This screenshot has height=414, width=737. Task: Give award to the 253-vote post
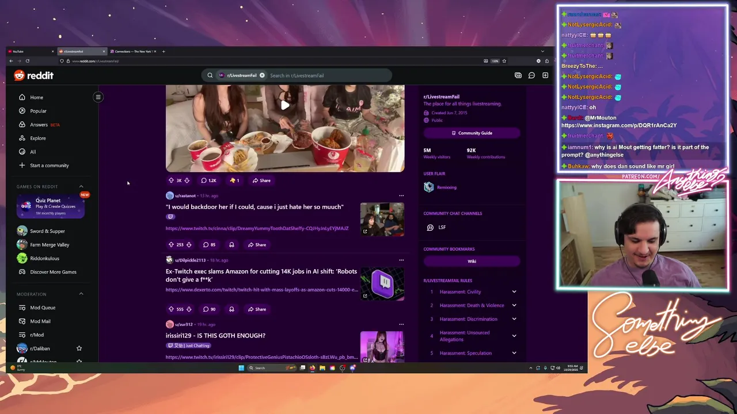point(231,245)
